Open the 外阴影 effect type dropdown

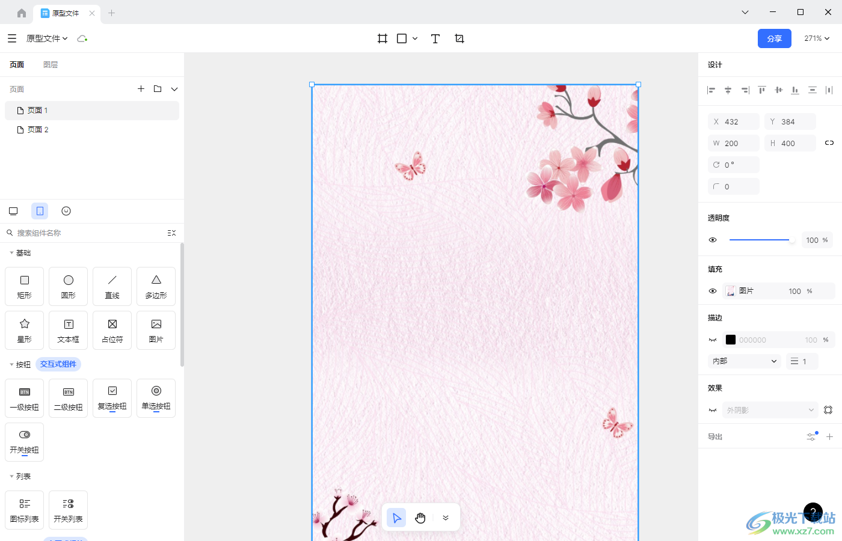coord(770,410)
